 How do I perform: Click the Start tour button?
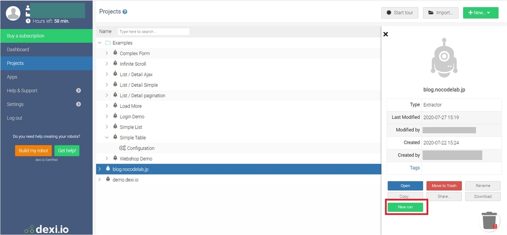[x=400, y=13]
